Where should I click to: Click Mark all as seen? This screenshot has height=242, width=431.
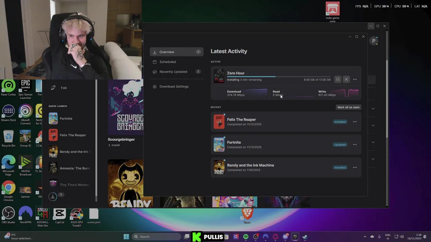tap(349, 107)
